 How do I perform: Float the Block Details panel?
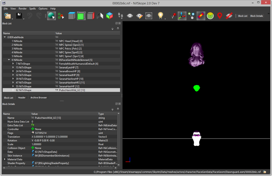click(x=116, y=104)
